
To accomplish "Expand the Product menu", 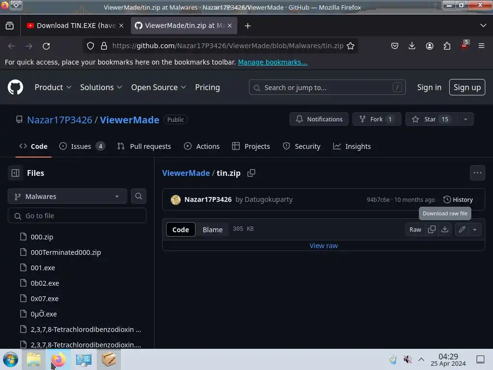I will pos(53,87).
